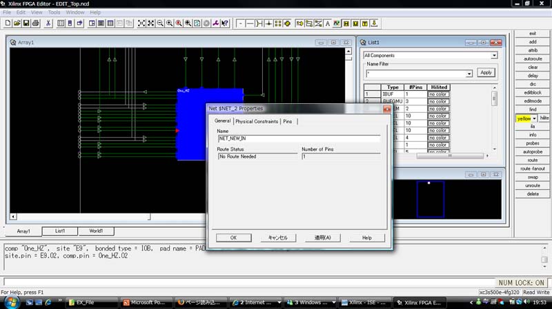Click the Array1 window title icon

point(13,43)
